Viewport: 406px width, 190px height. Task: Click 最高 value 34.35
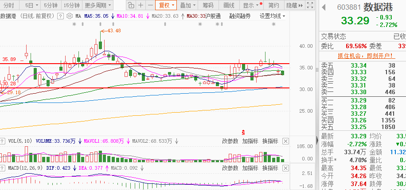[359, 168]
